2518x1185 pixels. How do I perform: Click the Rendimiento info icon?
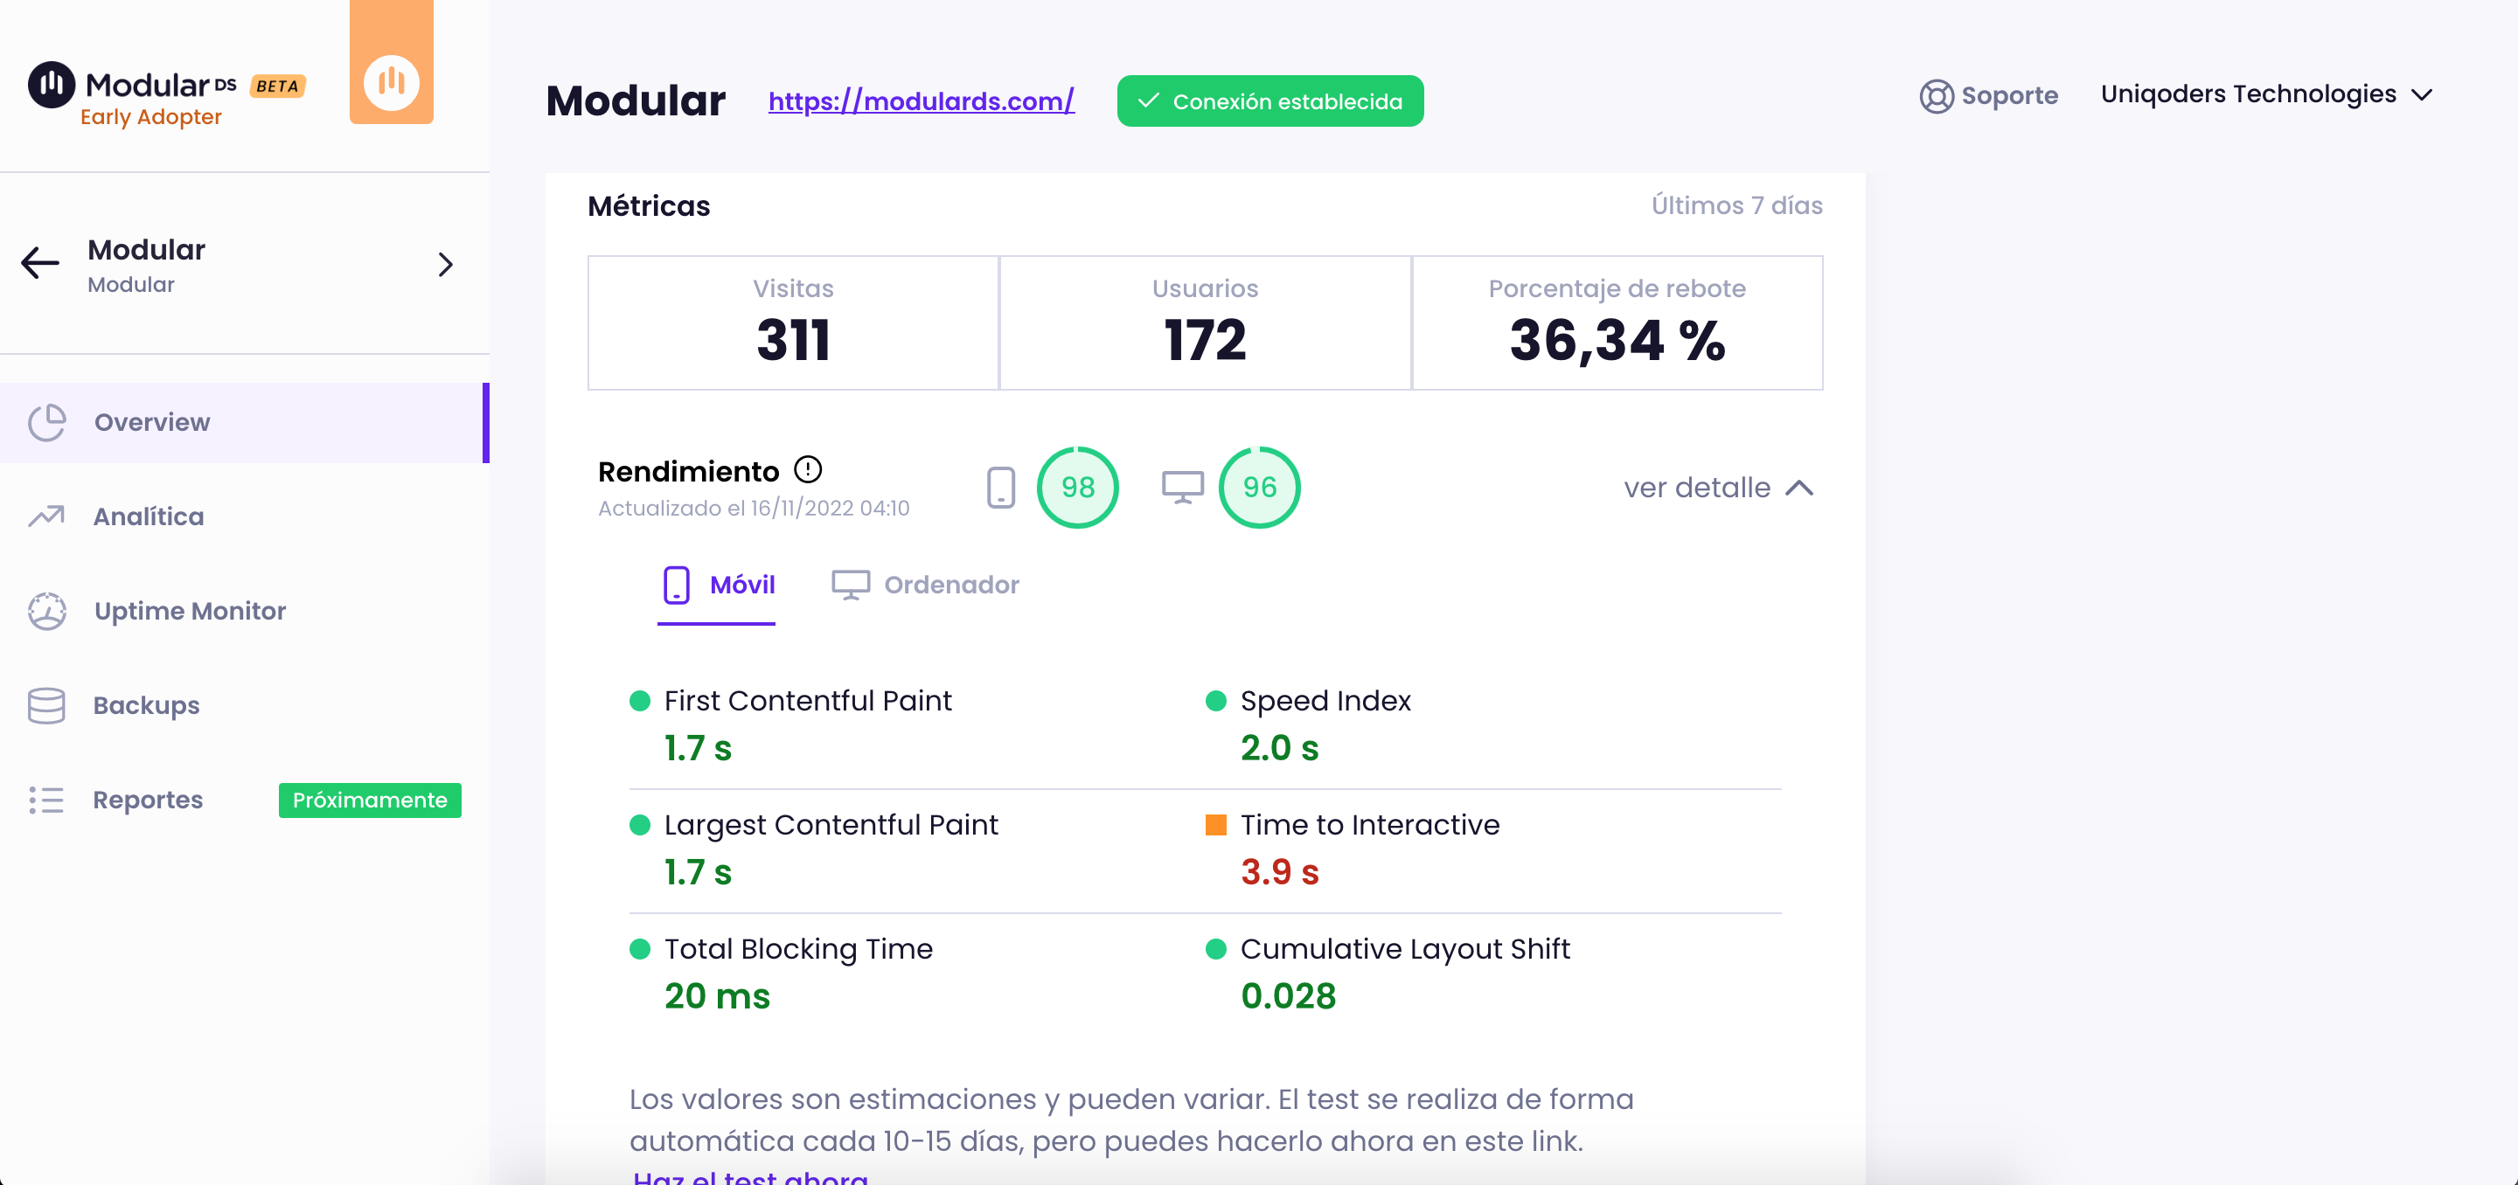click(x=807, y=470)
